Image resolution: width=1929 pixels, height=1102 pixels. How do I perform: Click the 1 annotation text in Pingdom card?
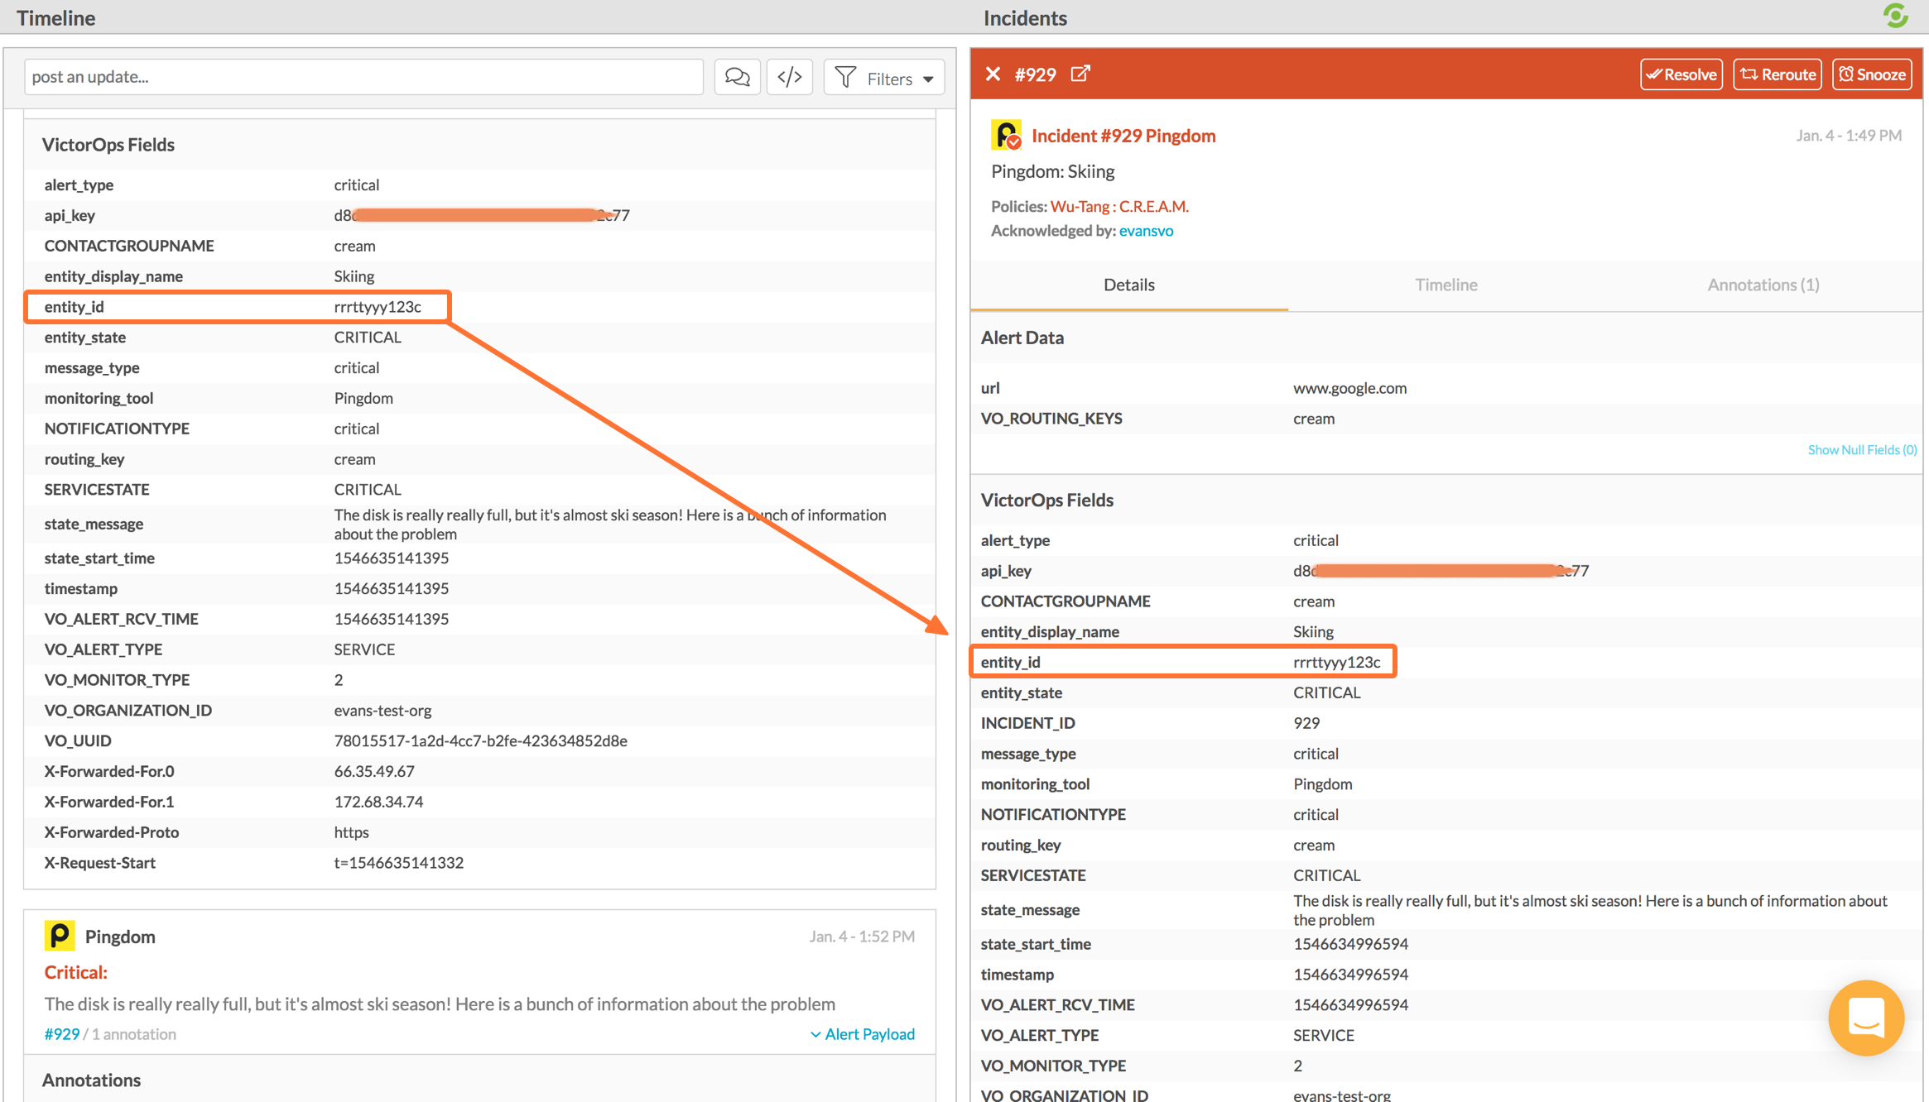[x=133, y=1034]
